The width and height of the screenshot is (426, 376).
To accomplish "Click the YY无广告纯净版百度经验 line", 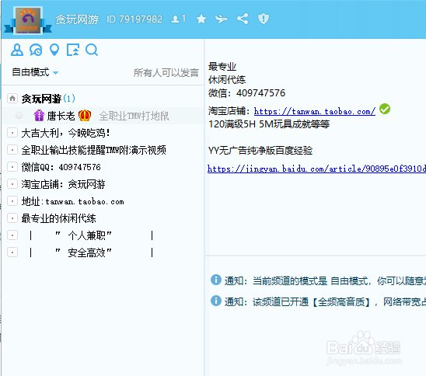I will [x=260, y=150].
